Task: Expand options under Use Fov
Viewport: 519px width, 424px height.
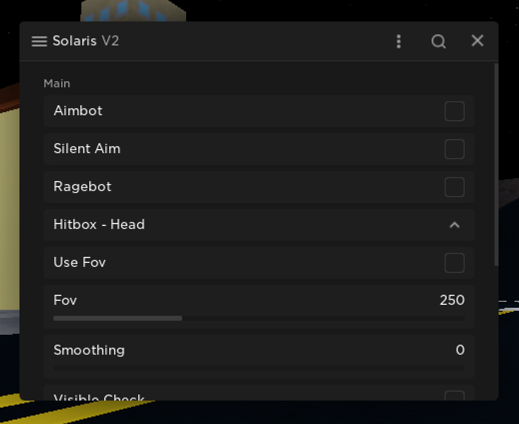Action: coord(455,263)
